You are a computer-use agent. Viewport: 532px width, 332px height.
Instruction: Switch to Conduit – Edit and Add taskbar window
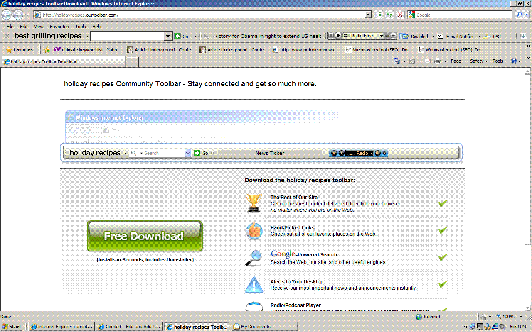coord(129,327)
